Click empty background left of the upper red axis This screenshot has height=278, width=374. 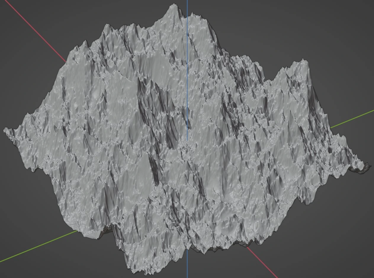tap(18, 44)
